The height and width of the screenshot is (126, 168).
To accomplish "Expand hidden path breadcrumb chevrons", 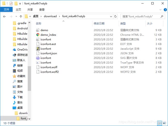I will click(30, 16).
